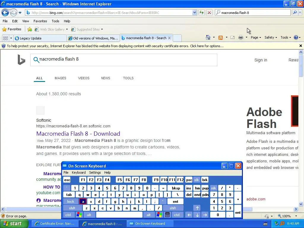This screenshot has width=304, height=228.
Task: Open search provider dropdown arrow
Action: pos(300,12)
